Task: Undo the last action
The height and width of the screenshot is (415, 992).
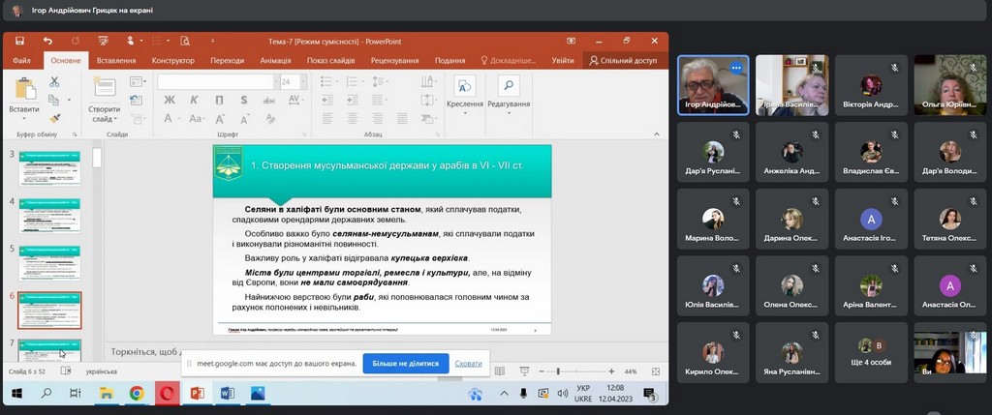Action: [46, 42]
